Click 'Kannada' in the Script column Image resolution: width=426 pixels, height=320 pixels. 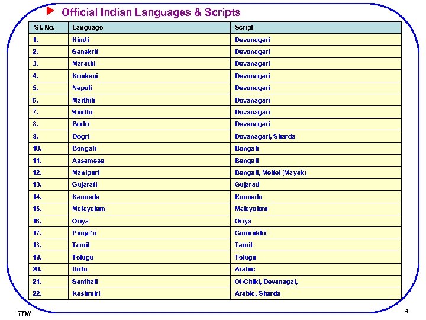316,197
